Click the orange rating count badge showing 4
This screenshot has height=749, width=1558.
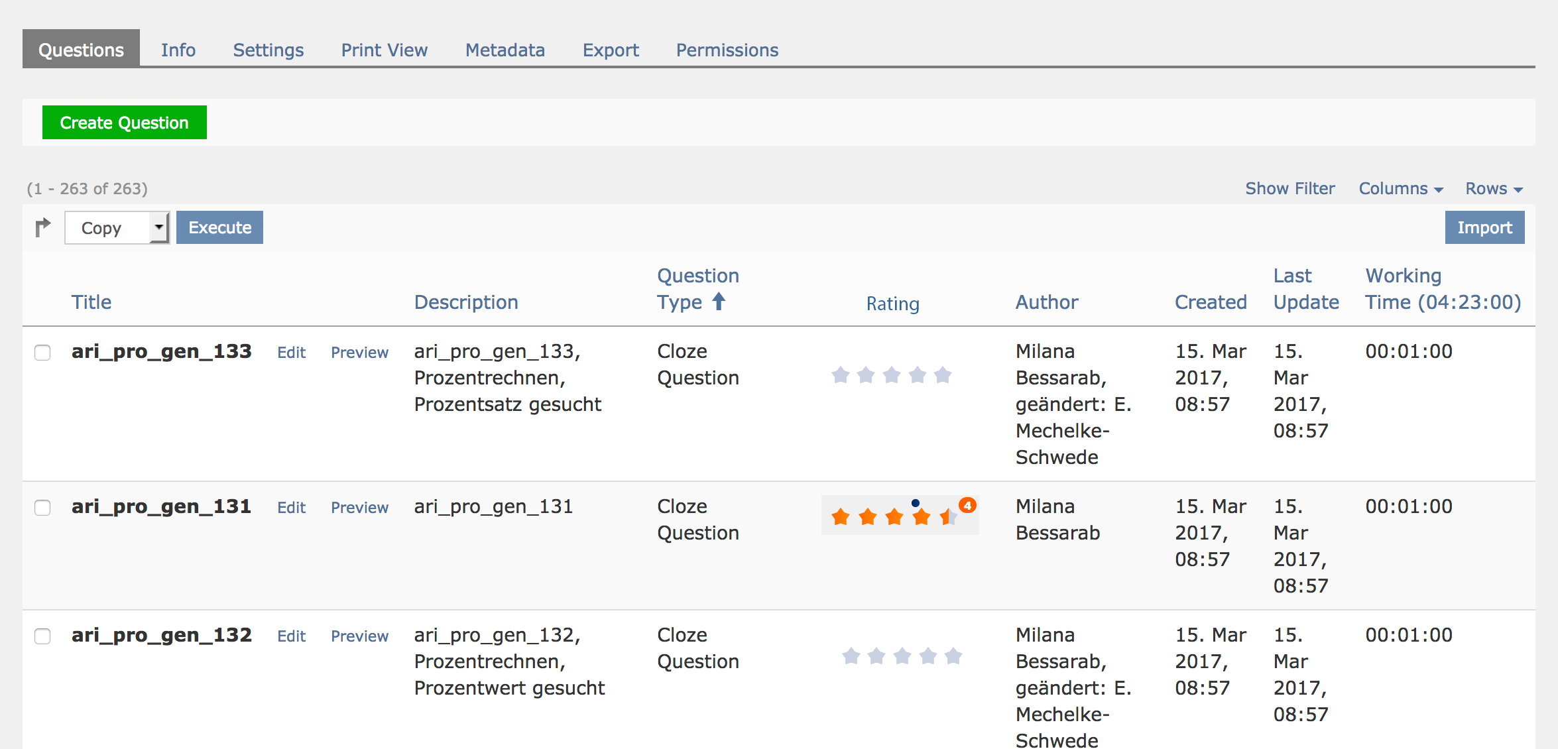click(967, 506)
